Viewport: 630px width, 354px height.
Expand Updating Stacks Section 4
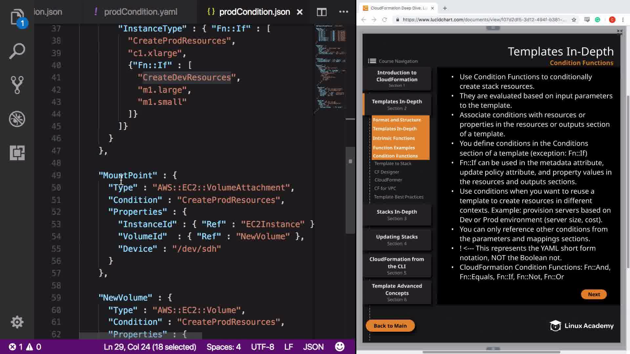click(397, 240)
